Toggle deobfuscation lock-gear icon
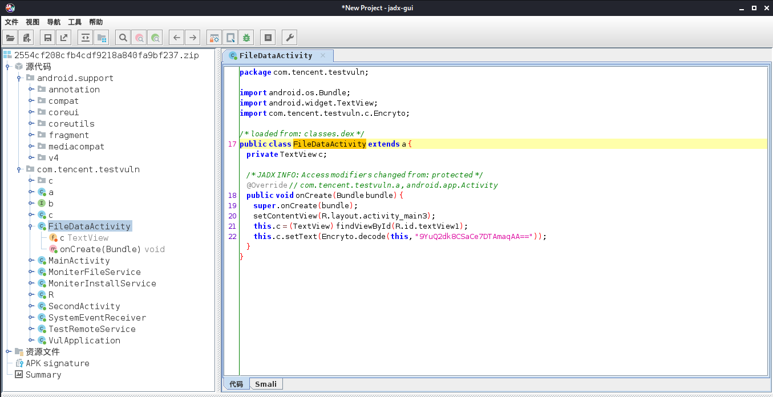The width and height of the screenshot is (773, 397). (214, 38)
